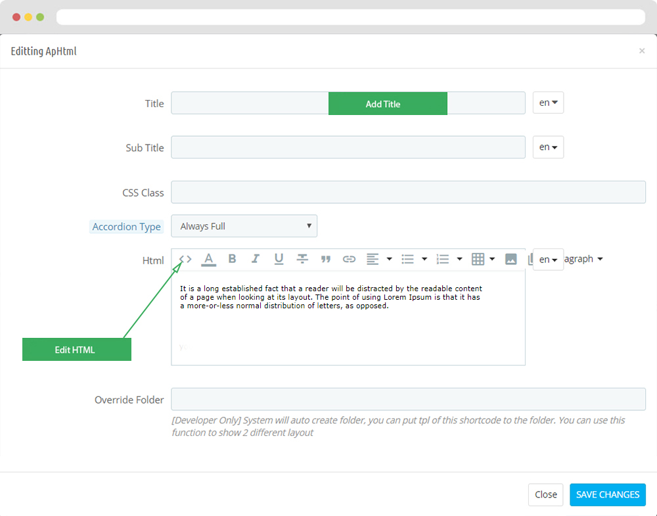The image size is (657, 516).
Task: Apply bold formatting
Action: tap(232, 259)
